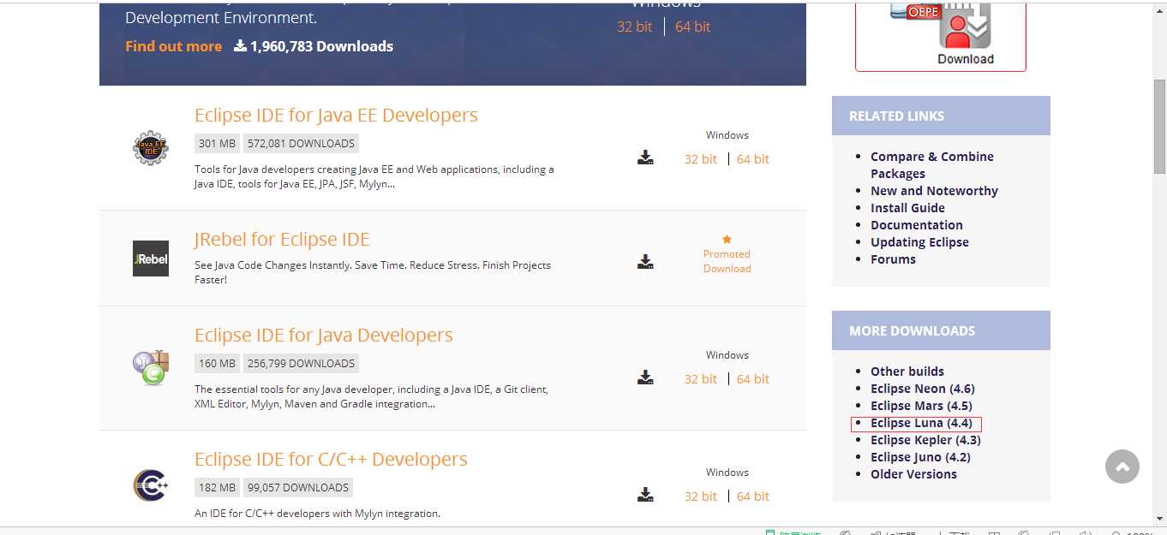Click the page vertical scrollbar thumb

tap(1159, 126)
